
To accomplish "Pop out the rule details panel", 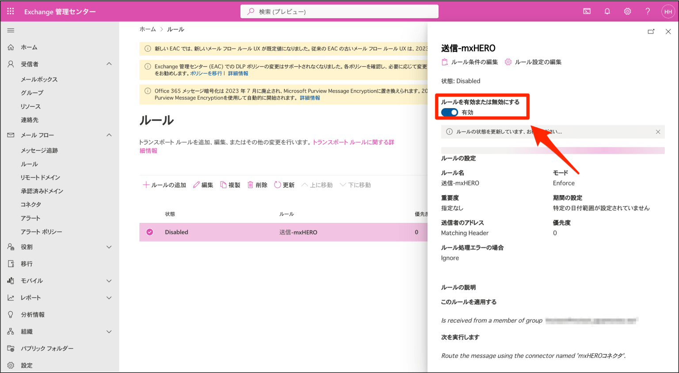I will 651,31.
